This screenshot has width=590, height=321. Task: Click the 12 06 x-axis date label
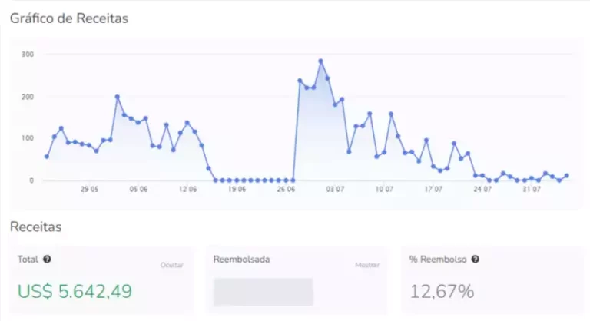(x=187, y=189)
